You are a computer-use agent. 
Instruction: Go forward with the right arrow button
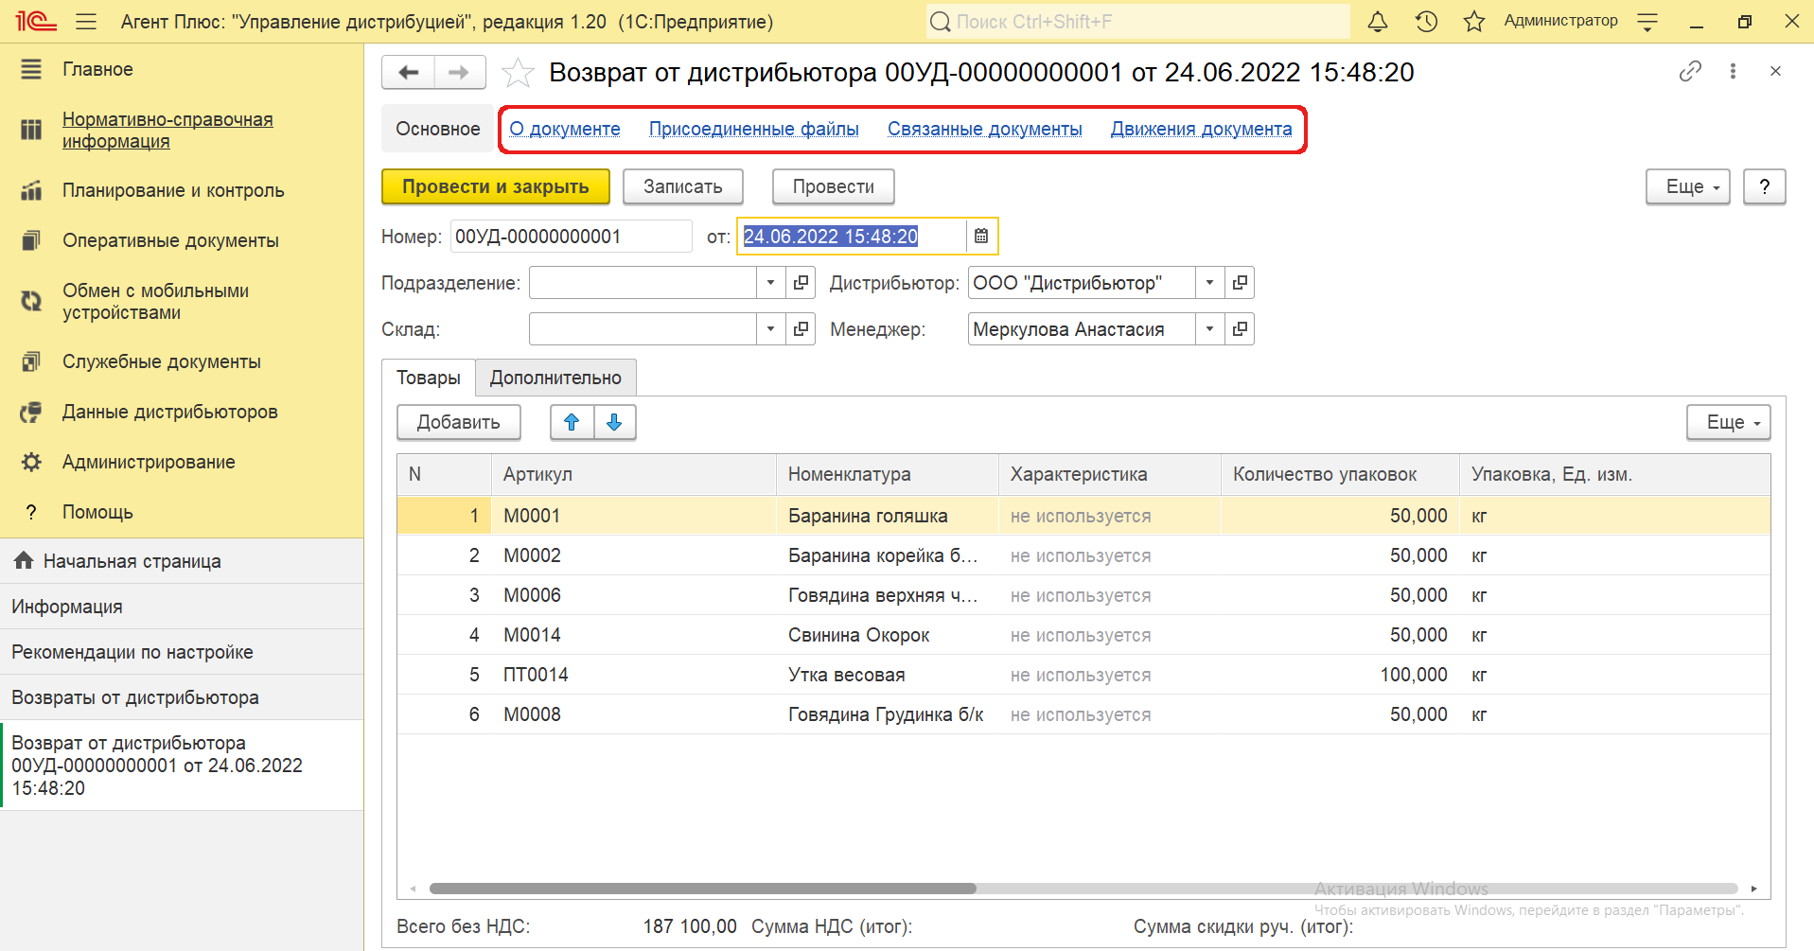(x=460, y=72)
